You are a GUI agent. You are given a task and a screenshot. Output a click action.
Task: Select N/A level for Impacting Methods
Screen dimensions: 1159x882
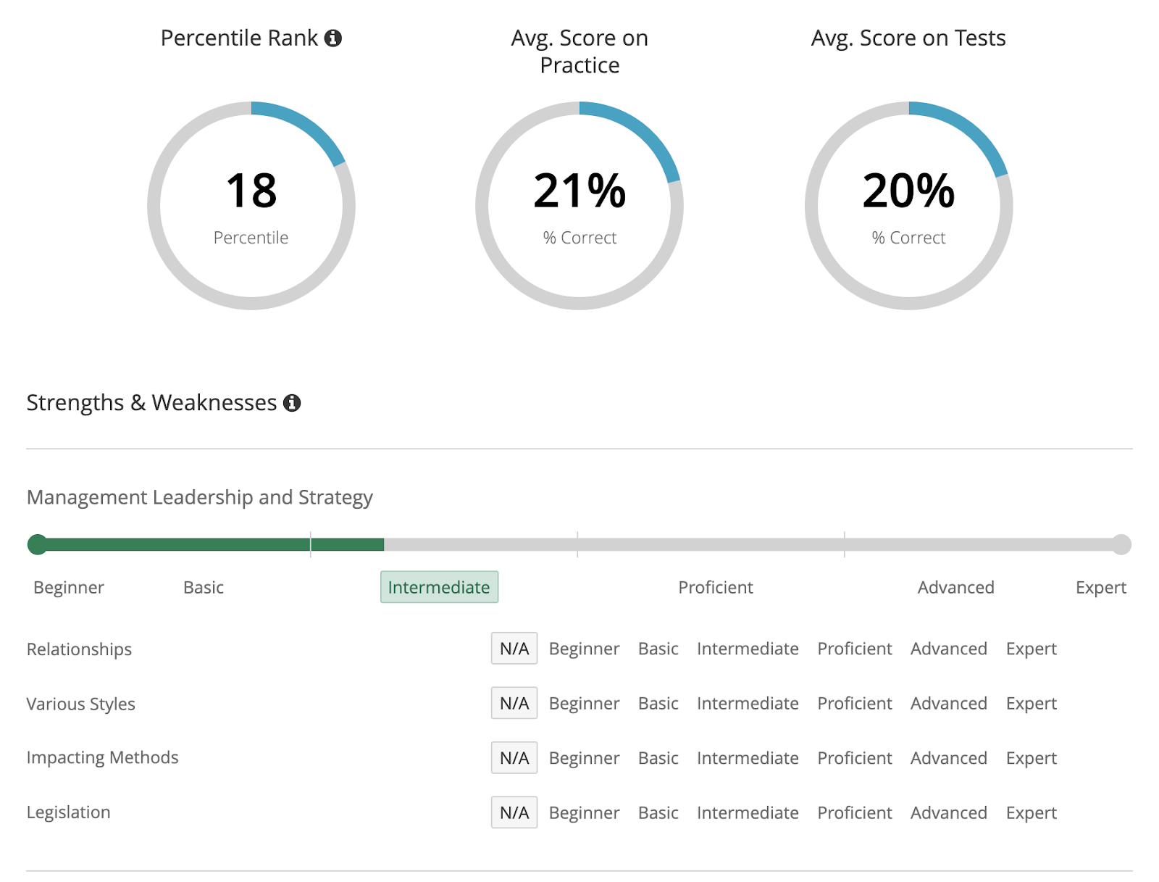click(514, 758)
